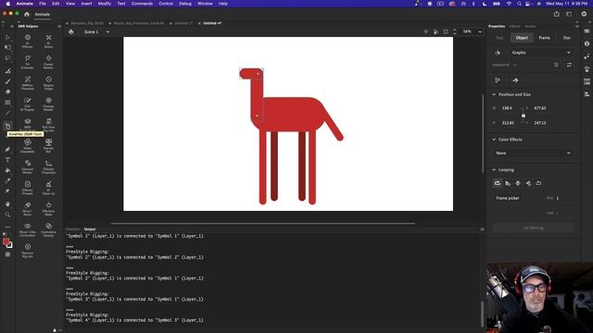
Task: Select the Eyedropper tool
Action: point(8,181)
